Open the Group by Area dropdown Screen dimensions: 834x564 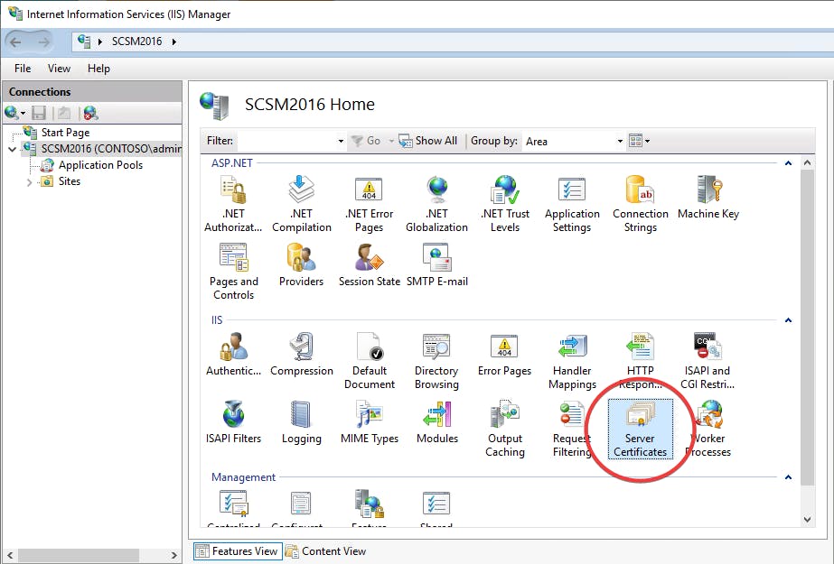[x=620, y=142]
